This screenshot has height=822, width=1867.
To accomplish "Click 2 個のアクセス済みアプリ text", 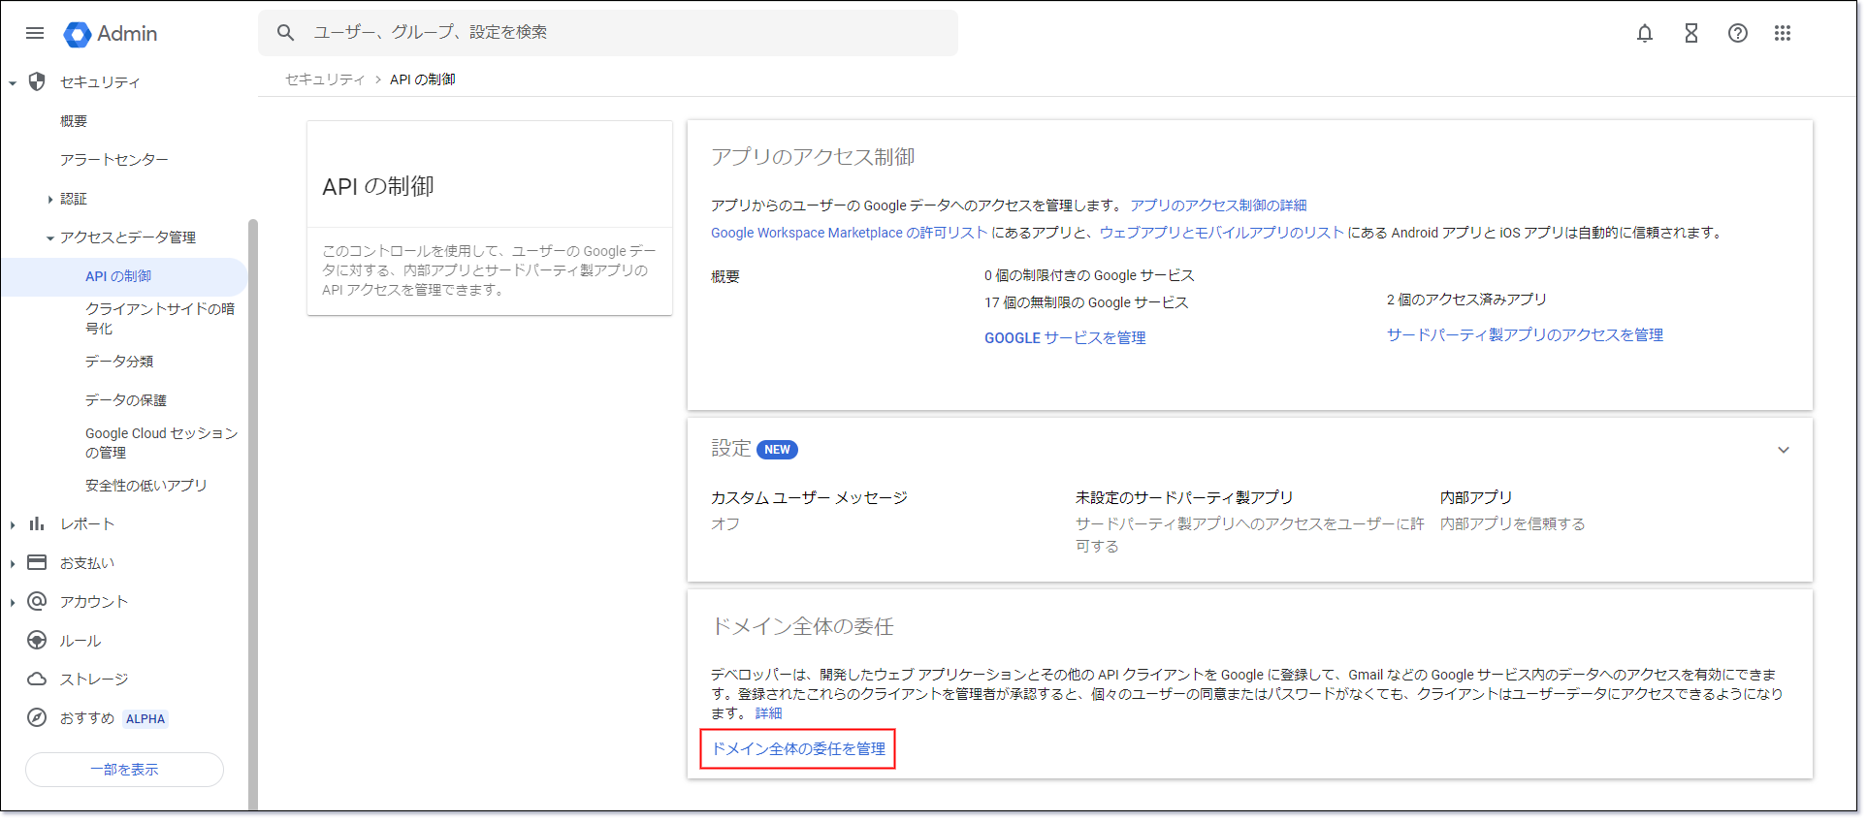I will point(1466,300).
